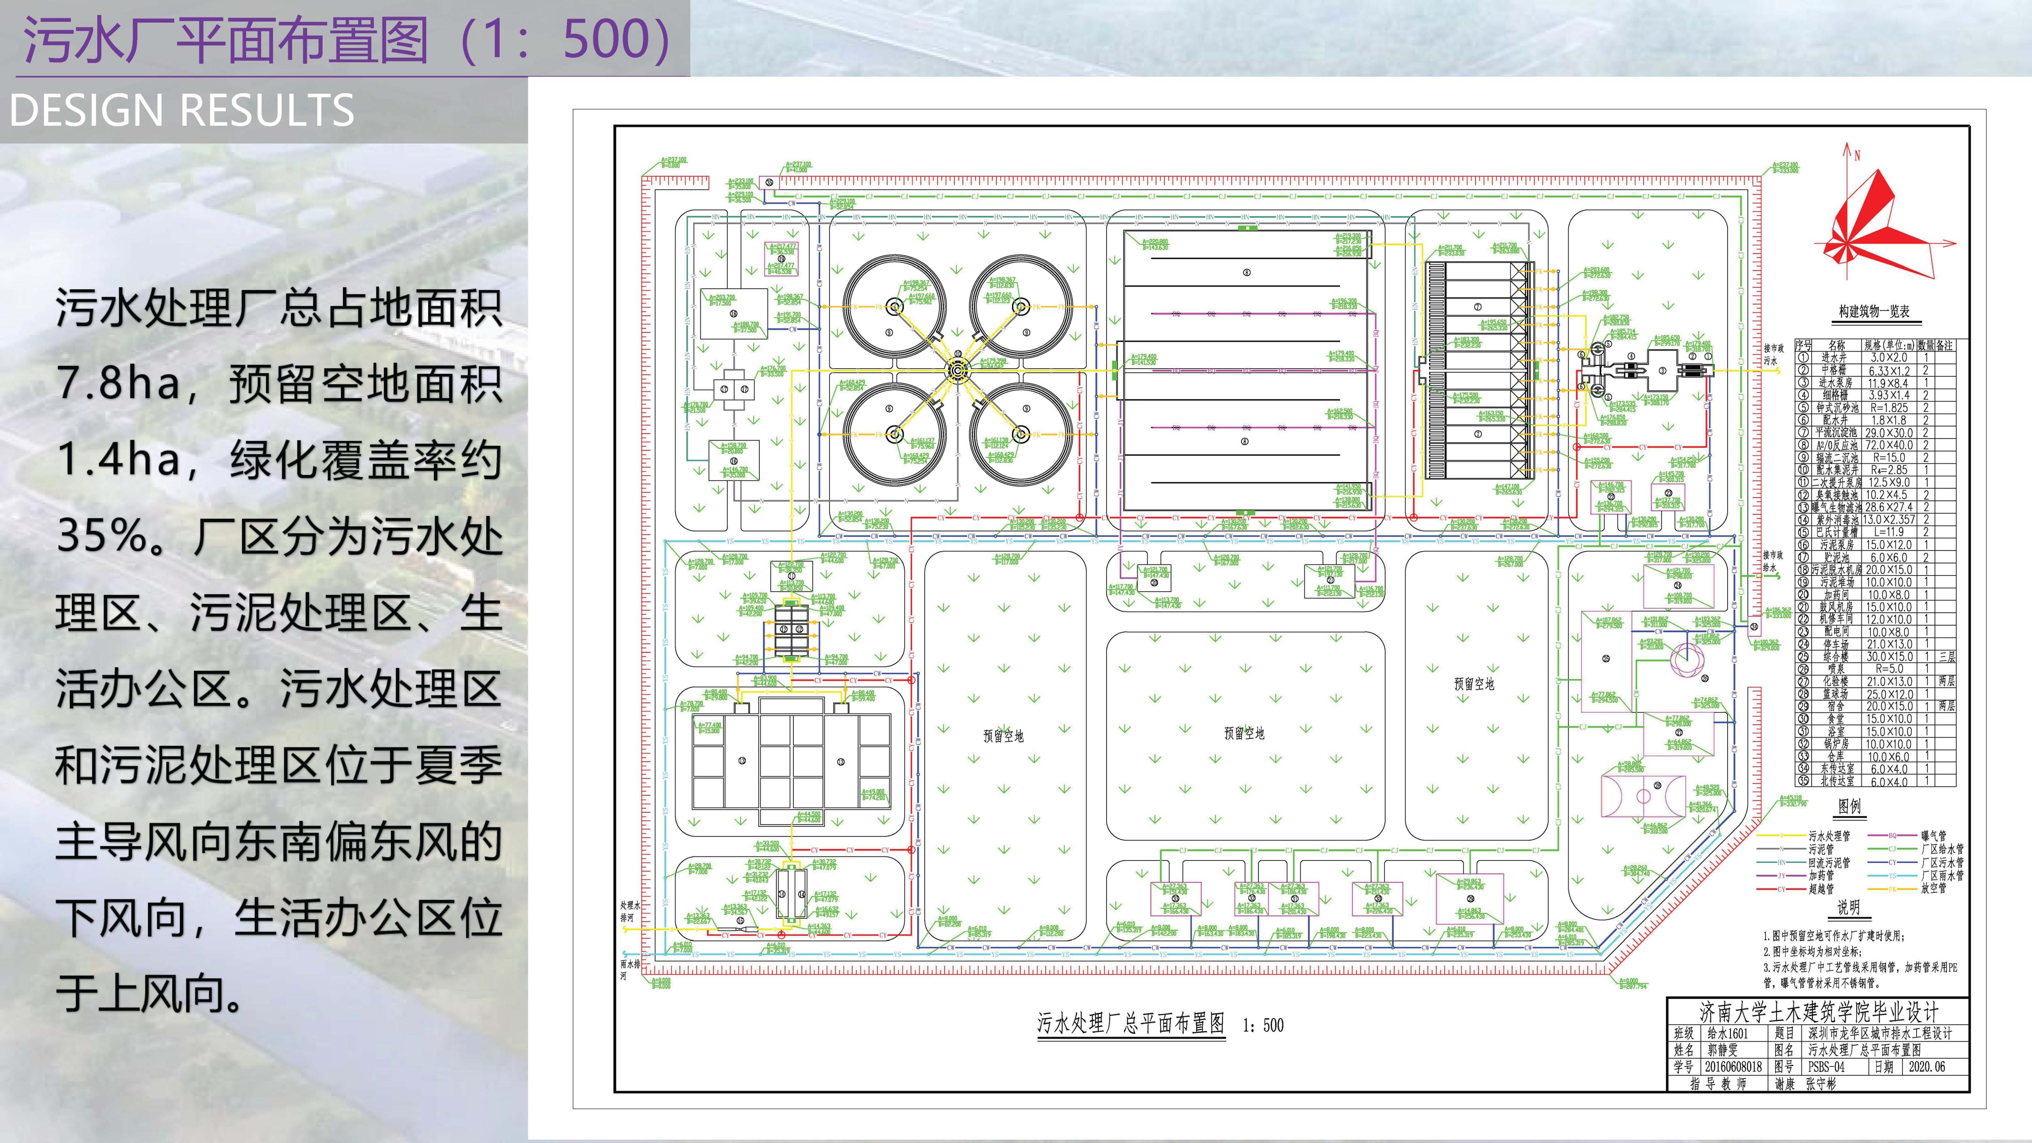This screenshot has height=1143, width=2032.
Task: Click the leftmost 预留空地 label
Action: click(1003, 736)
